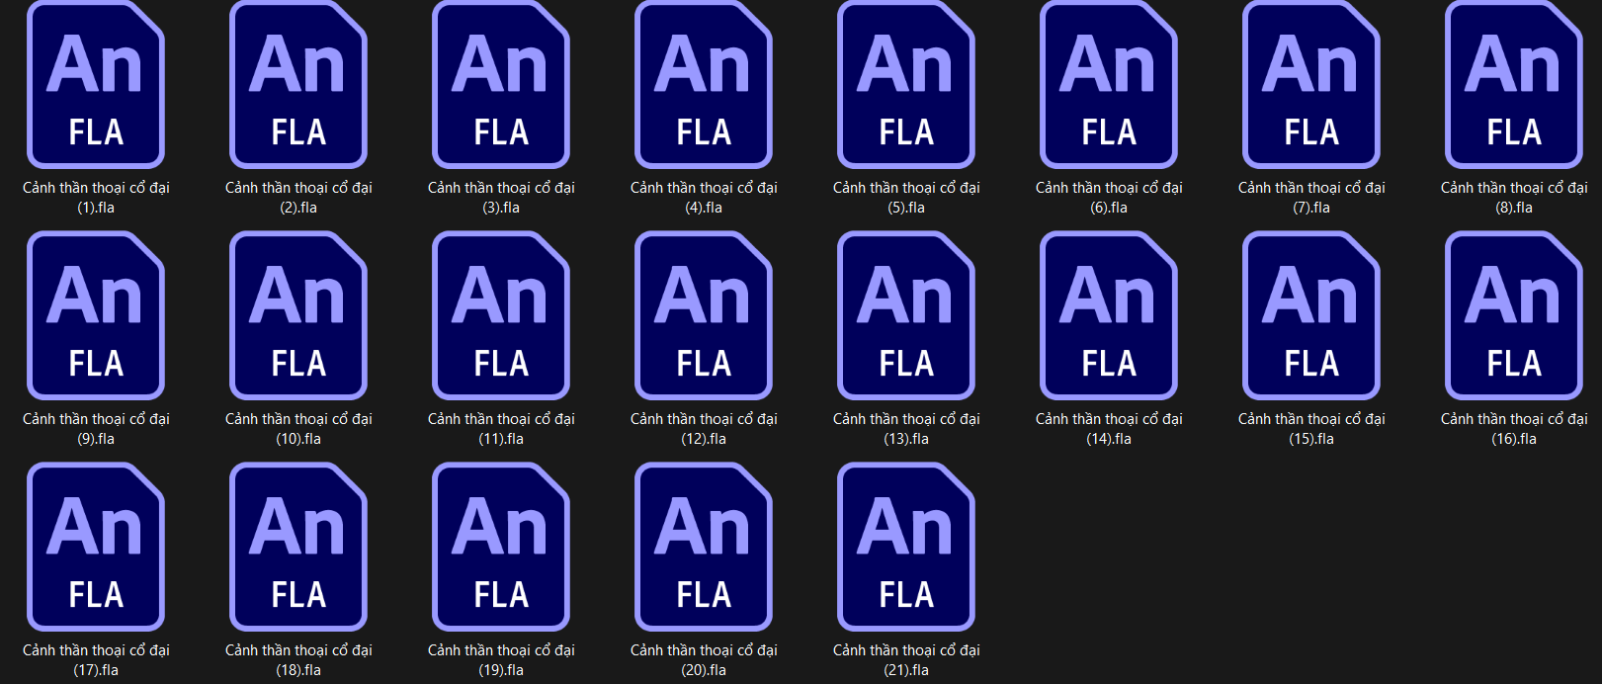This screenshot has width=1602, height=684.
Task: Click the file icon for (2).fla
Action: (298, 85)
